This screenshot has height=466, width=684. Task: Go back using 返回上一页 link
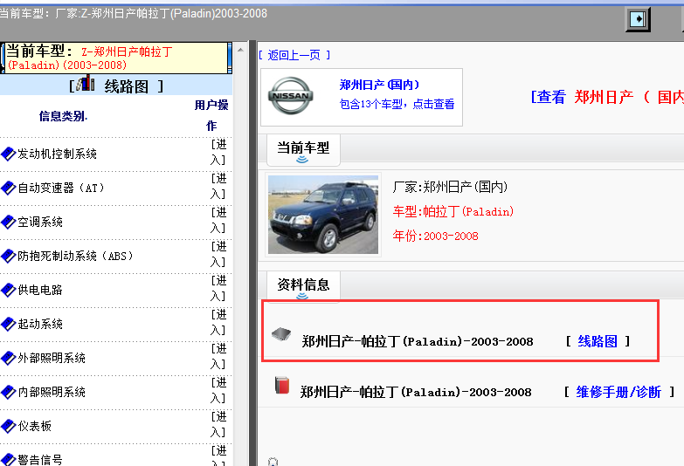[x=294, y=55]
